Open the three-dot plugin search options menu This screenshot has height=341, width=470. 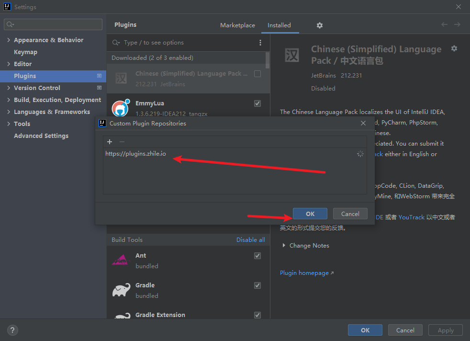tap(260, 43)
